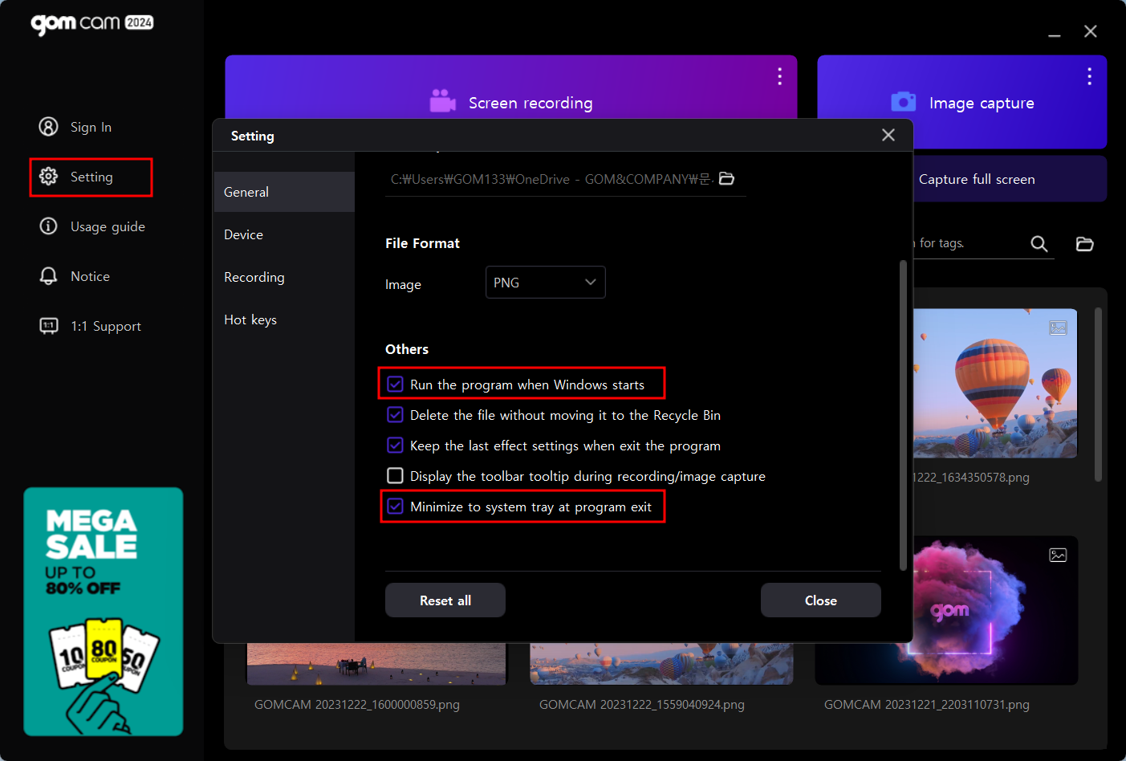The height and width of the screenshot is (761, 1126).
Task: Uncheck Run the program when Windows starts
Action: (x=396, y=385)
